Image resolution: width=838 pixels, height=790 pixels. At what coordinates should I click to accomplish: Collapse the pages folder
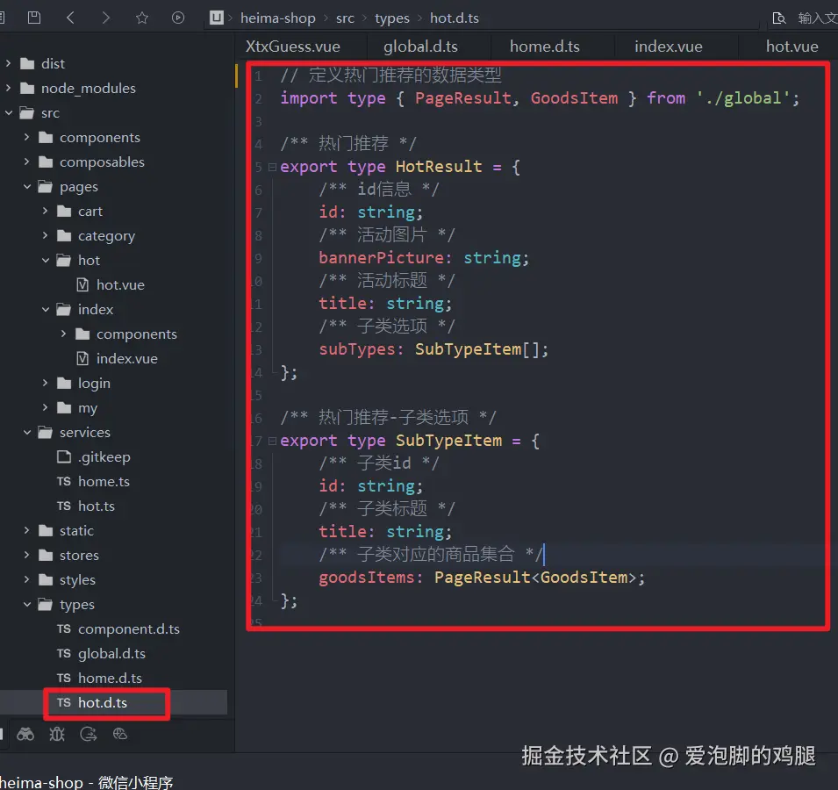pos(26,187)
